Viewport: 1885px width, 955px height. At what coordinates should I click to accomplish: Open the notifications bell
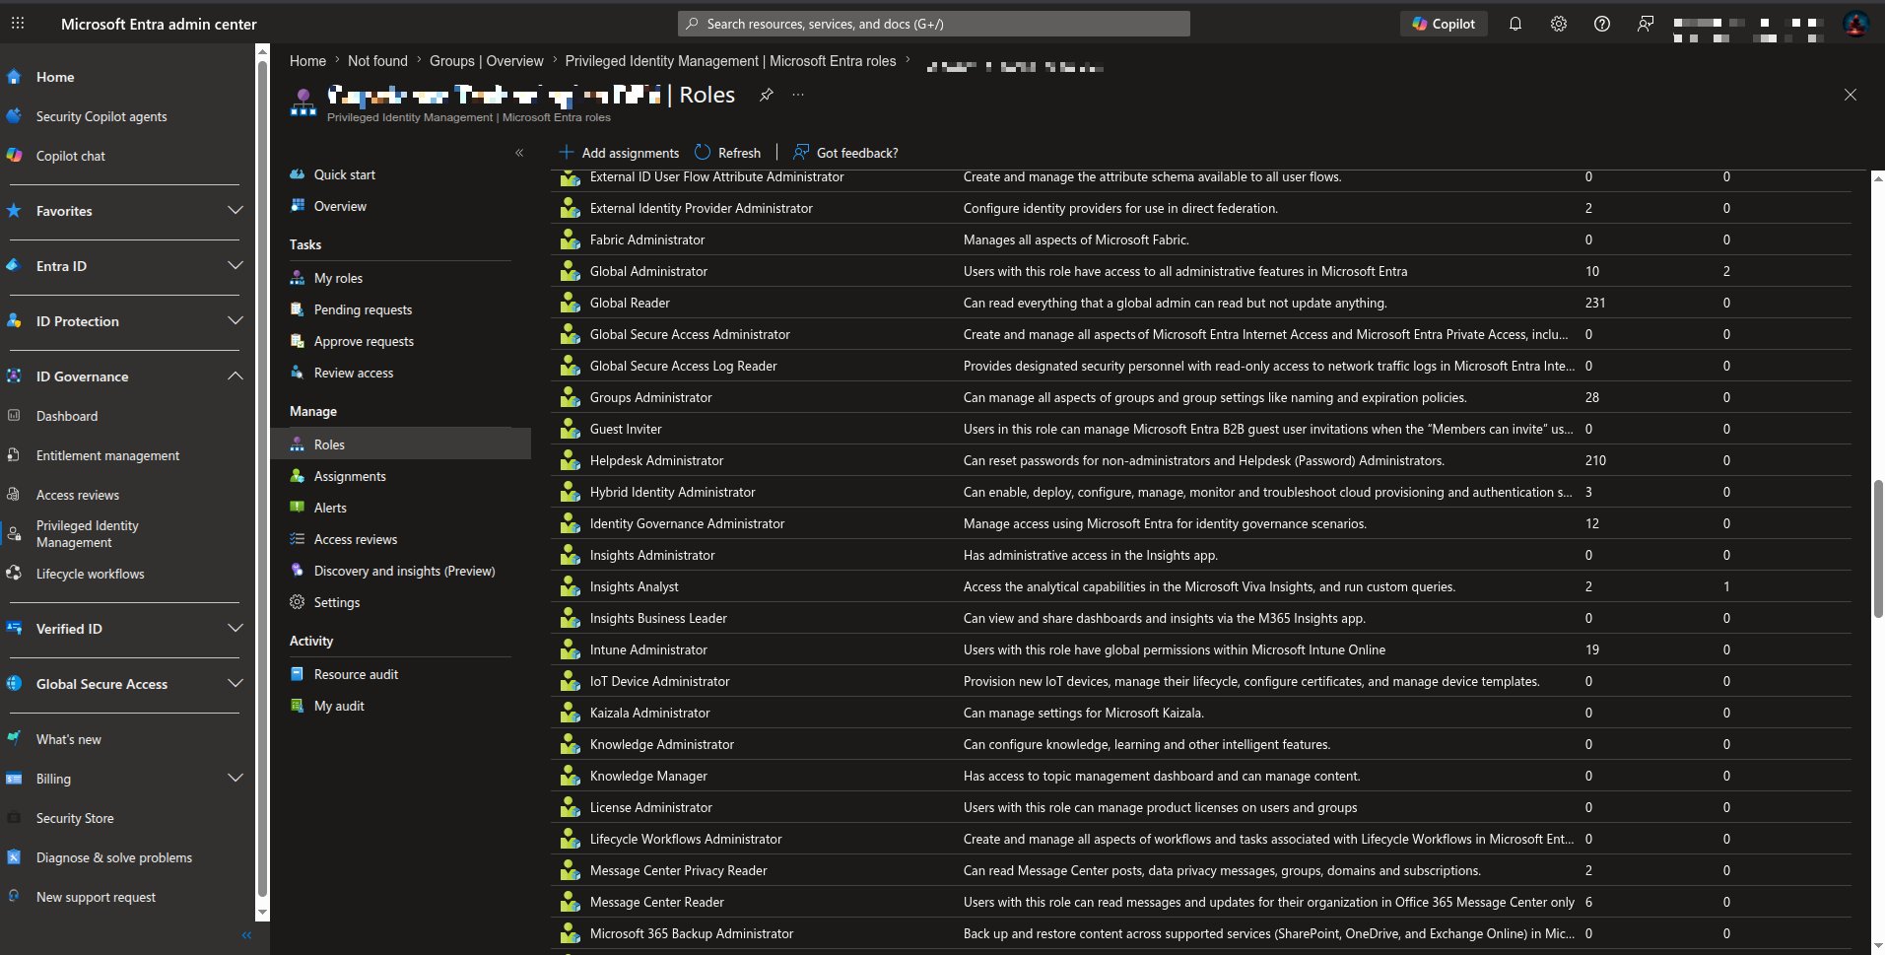click(1515, 24)
